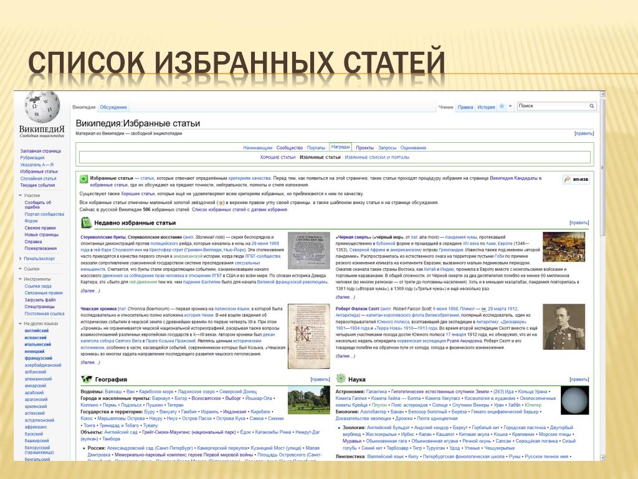
Task: Edit the Наука section via править
Action: 579,379
